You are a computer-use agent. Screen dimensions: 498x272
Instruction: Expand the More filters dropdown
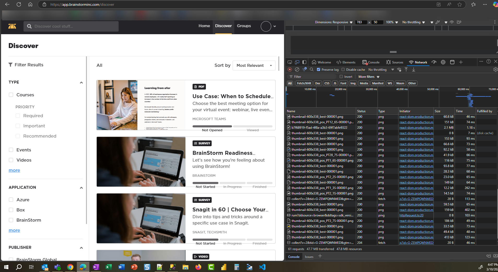point(369,76)
